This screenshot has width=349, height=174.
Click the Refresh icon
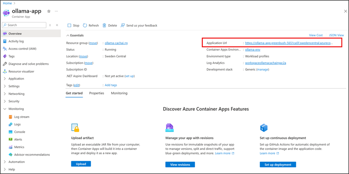[x=85, y=25]
